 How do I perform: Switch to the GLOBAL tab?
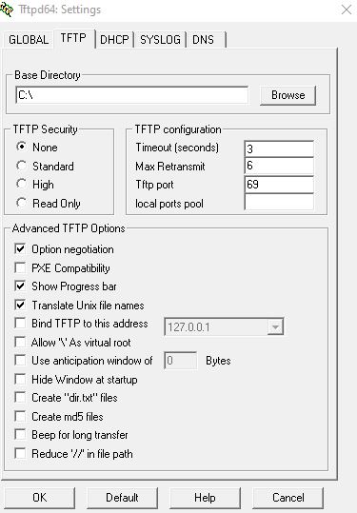point(29,40)
